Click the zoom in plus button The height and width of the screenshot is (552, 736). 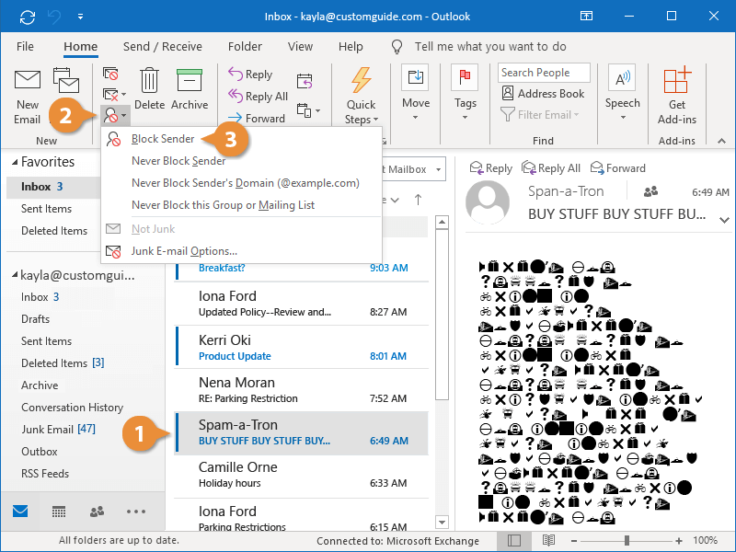point(679,541)
